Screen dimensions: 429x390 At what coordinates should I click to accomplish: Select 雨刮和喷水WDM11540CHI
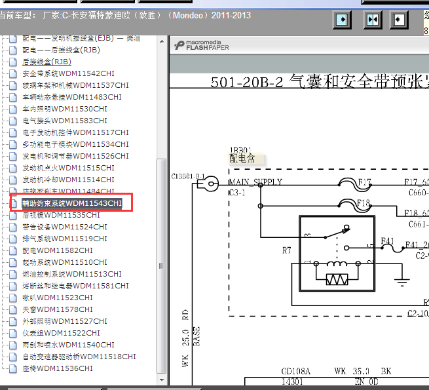pos(68,345)
